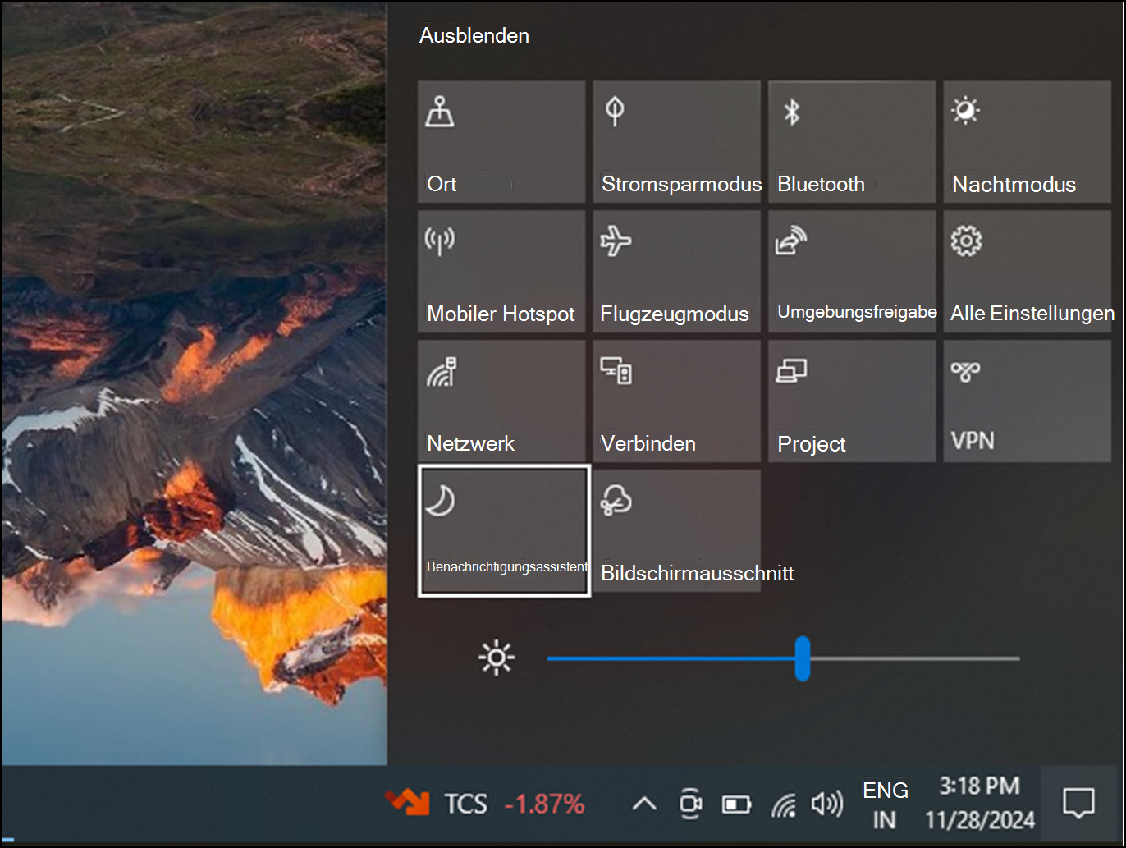
Task: Click the Meet Now camera tray icon
Action: (x=690, y=804)
